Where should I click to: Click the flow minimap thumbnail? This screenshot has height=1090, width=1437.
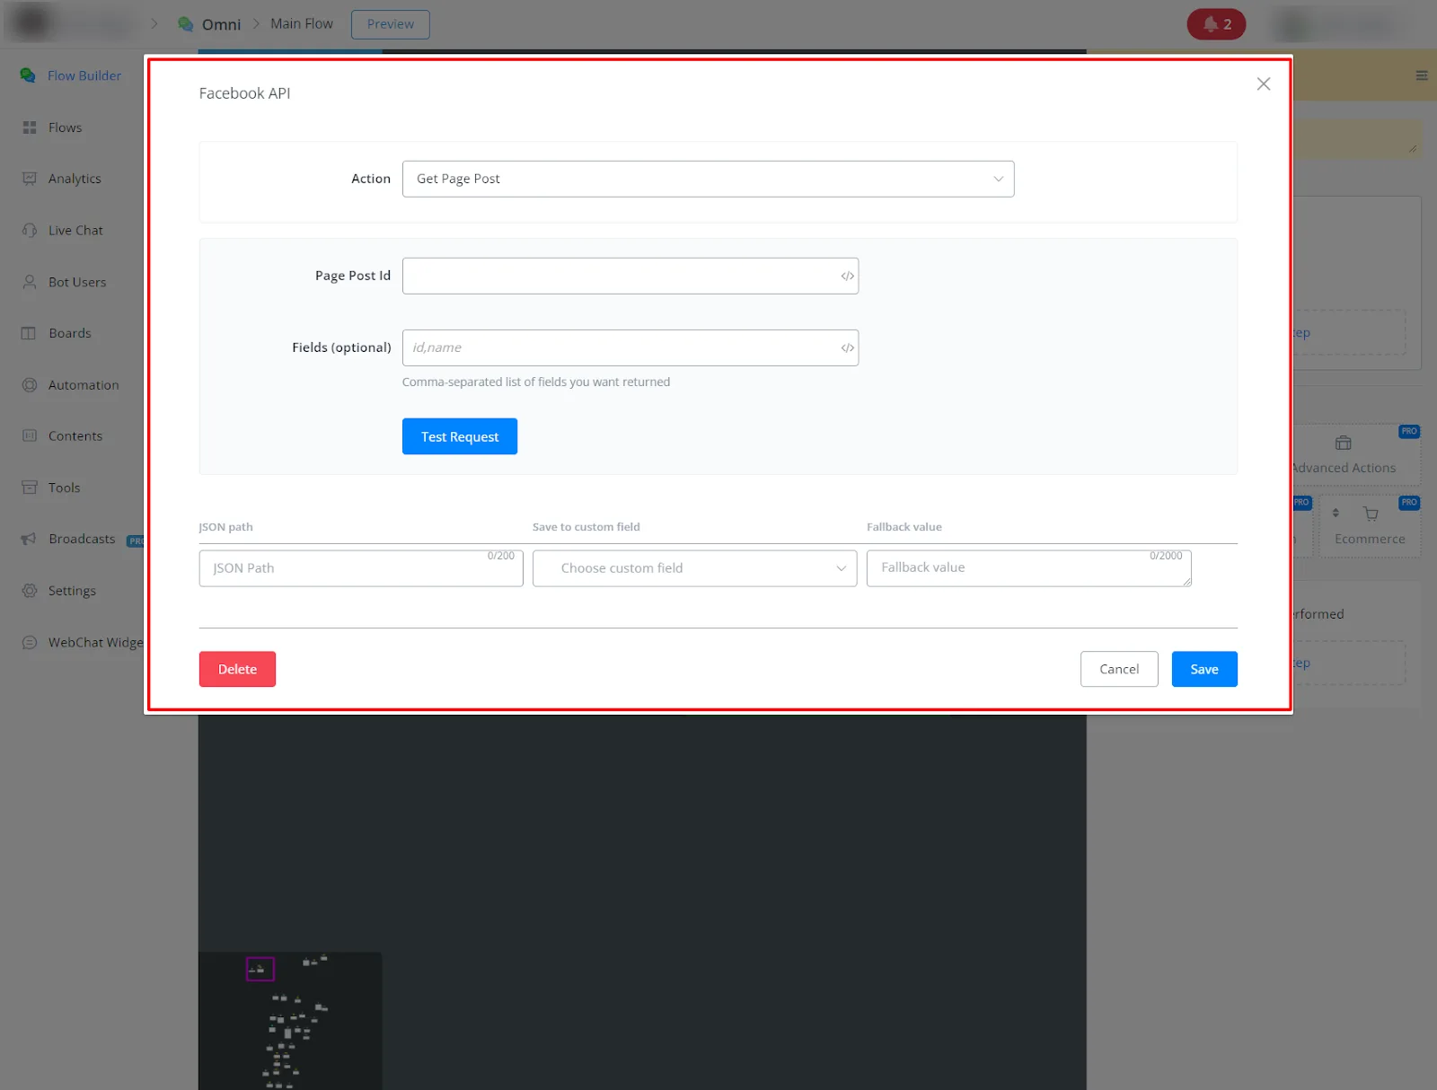[290, 1021]
